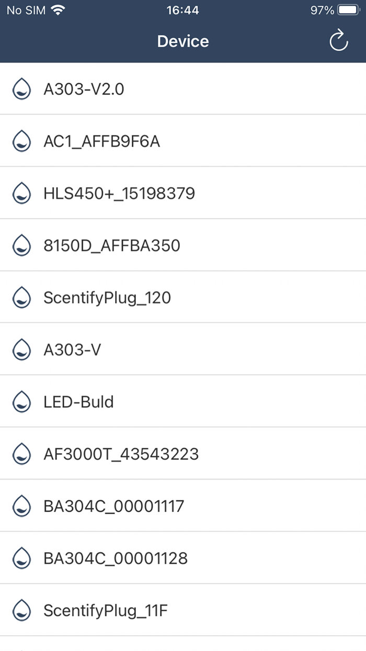
Task: Tap the Device title in the header
Action: point(183,41)
